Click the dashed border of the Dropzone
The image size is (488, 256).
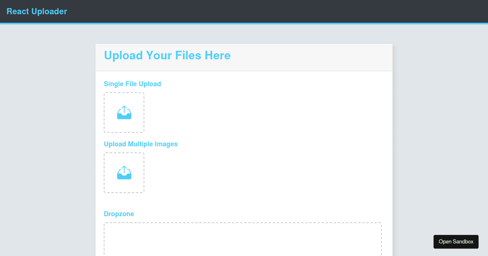[x=243, y=222]
